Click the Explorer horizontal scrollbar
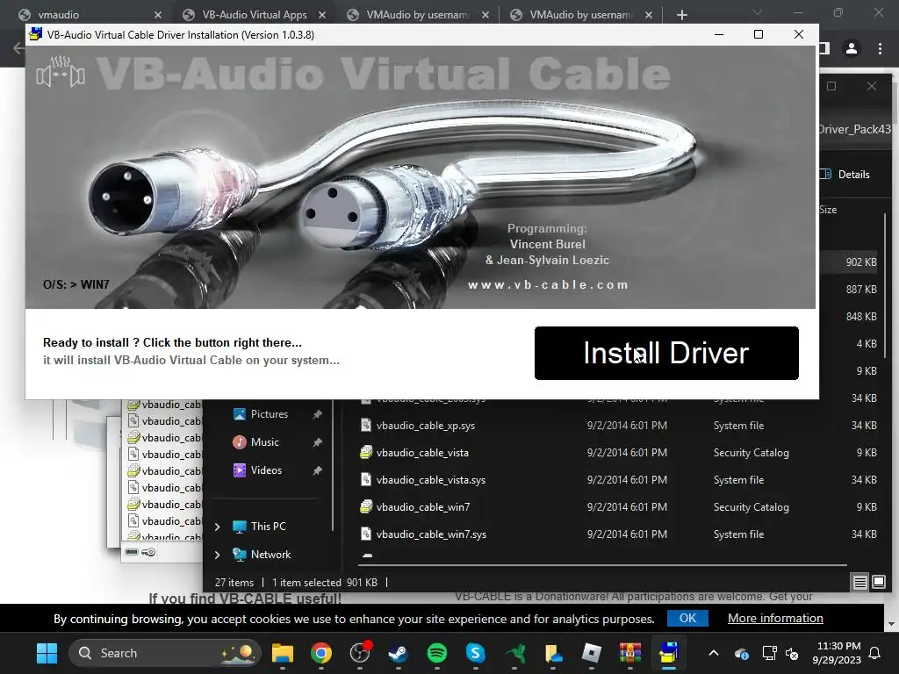This screenshot has width=899, height=674. pyautogui.click(x=602, y=565)
